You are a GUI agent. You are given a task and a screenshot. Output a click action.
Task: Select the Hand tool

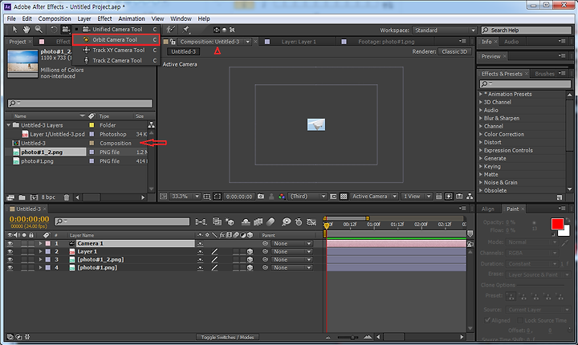(26, 30)
